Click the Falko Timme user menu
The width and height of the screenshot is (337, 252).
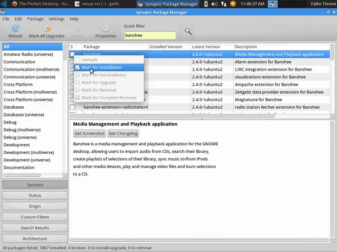(324, 4)
